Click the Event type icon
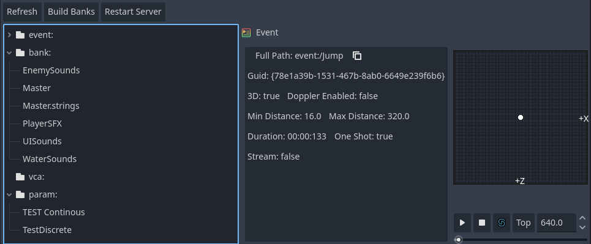This screenshot has height=244, width=591. coord(246,33)
